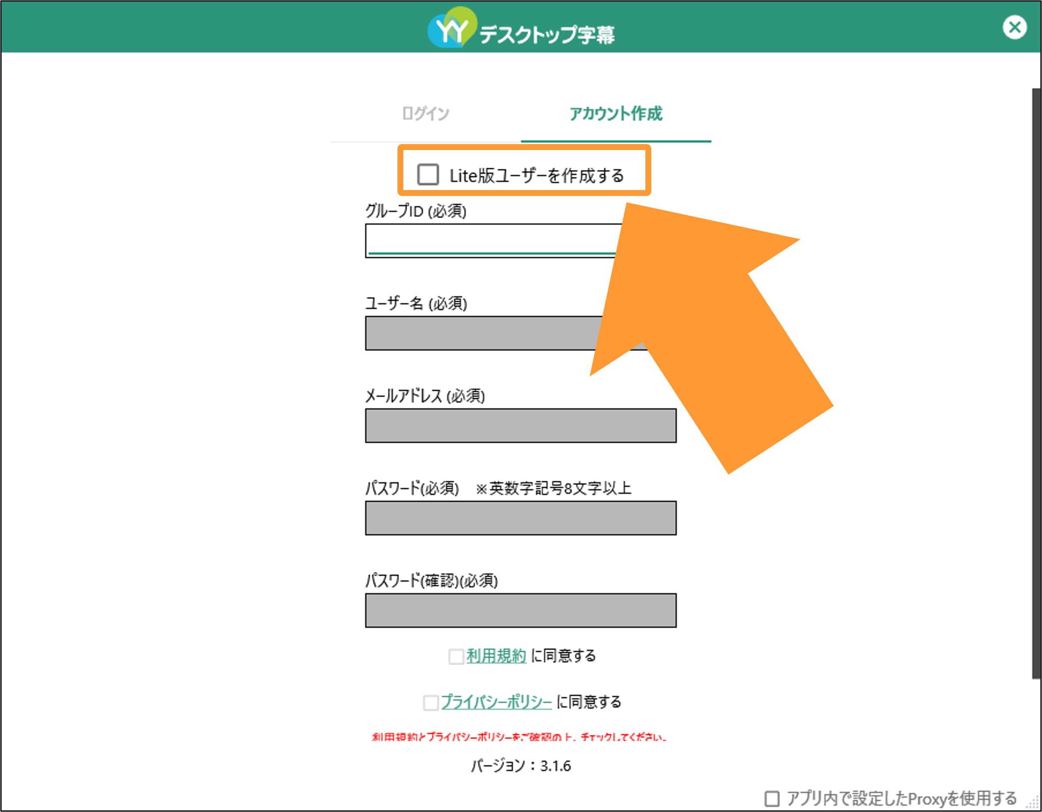Tick the プライバシーポリシーに同意する checkbox
The width and height of the screenshot is (1042, 812).
(431, 702)
